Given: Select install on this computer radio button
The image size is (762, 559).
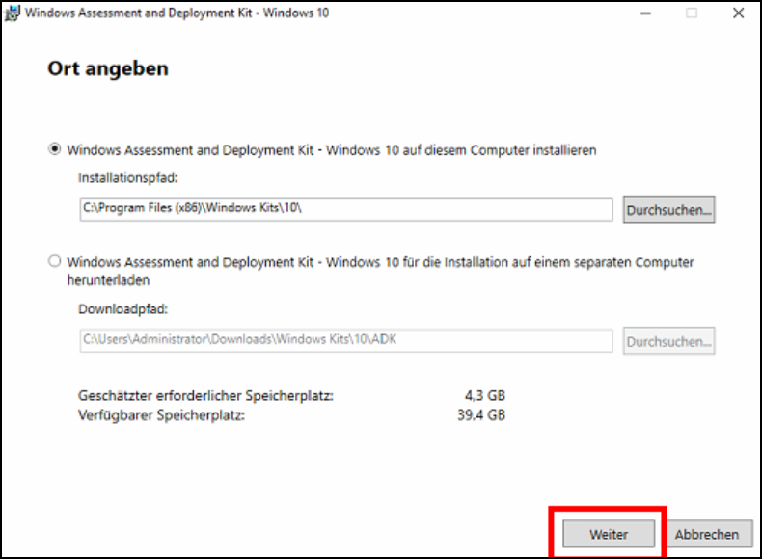Looking at the screenshot, I should click(x=55, y=150).
